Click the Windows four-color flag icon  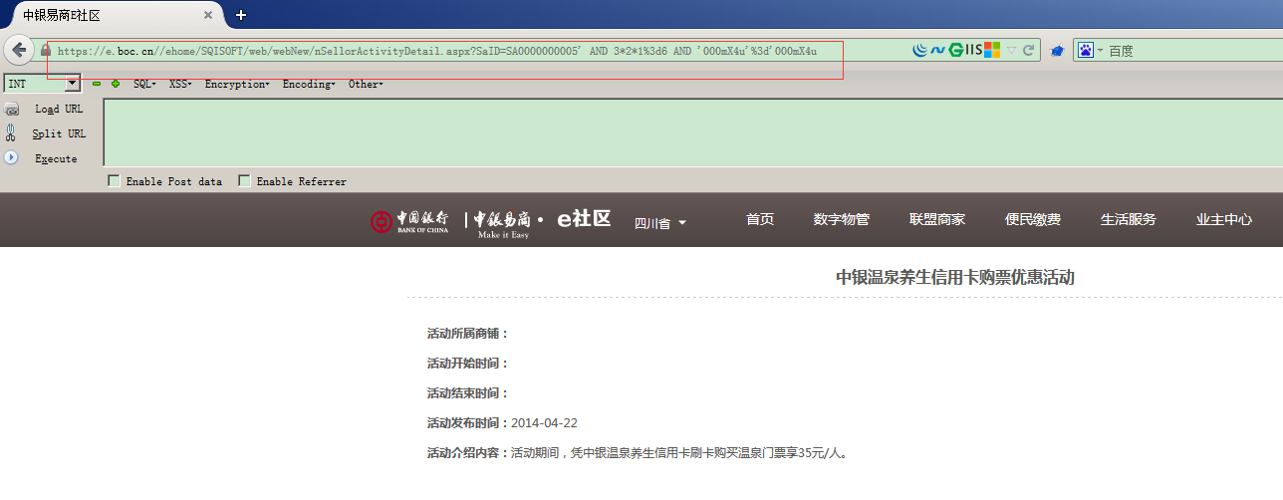[x=992, y=50]
